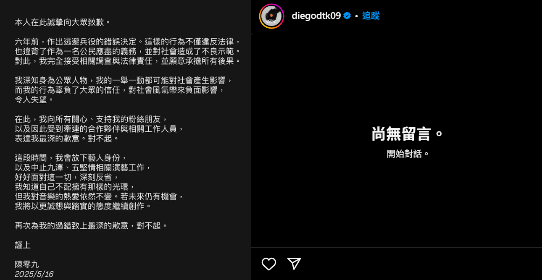Click the line 令人失望。
Viewport: 542px width, 280px height.
pyautogui.click(x=35, y=99)
